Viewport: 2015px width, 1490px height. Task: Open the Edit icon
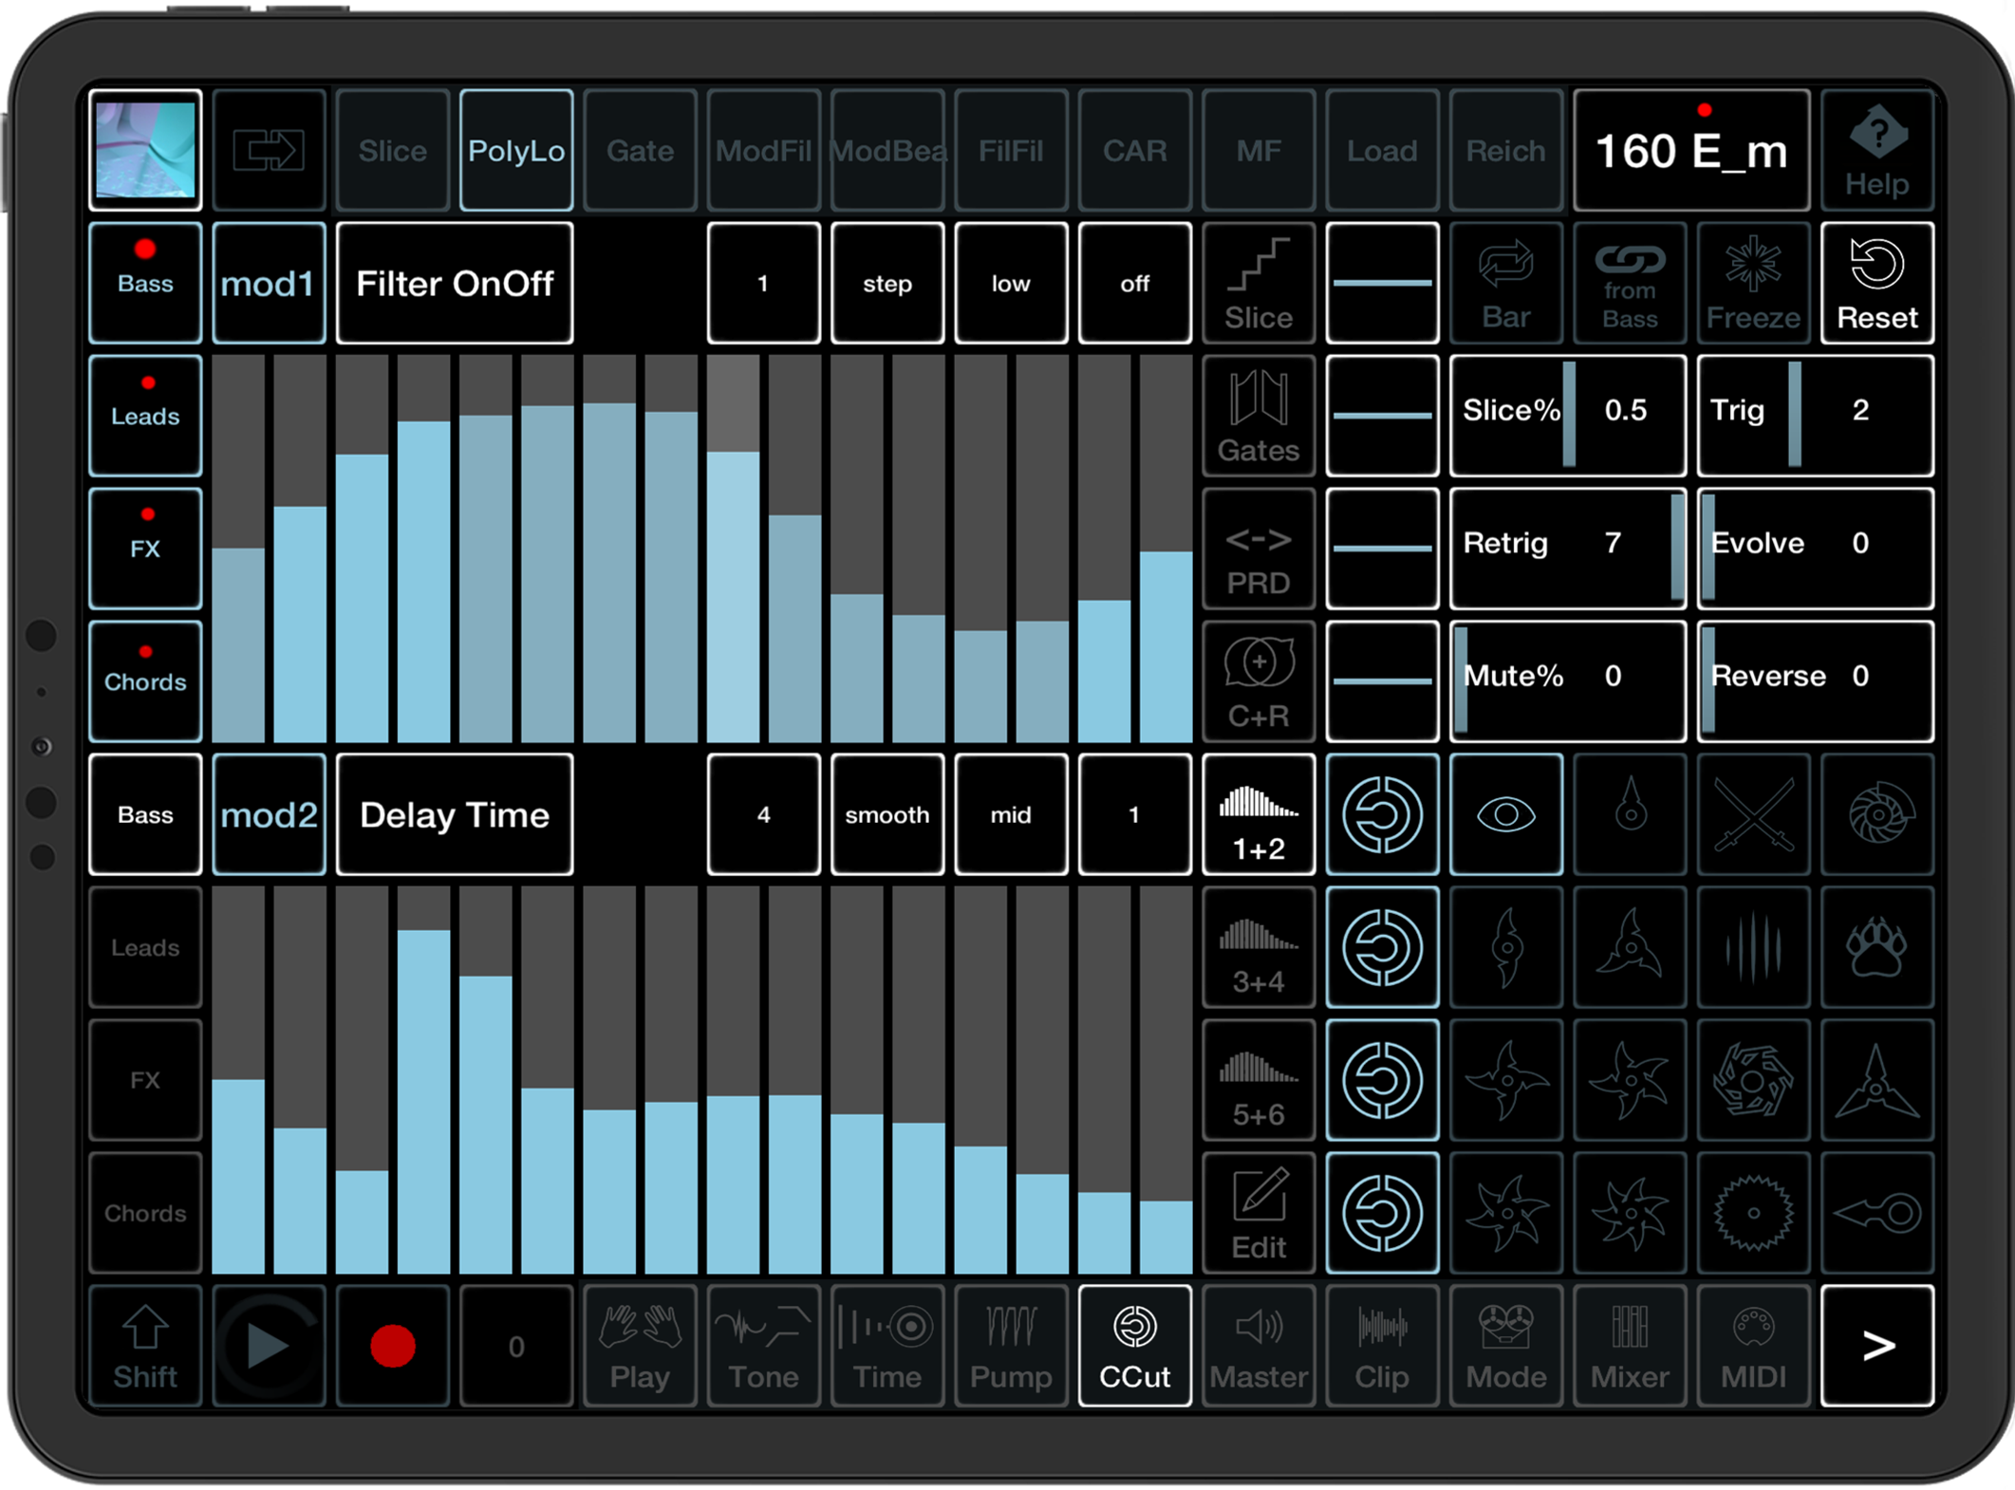1259,1213
